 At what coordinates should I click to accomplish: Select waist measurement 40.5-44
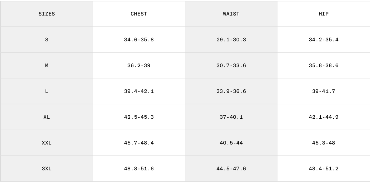click(x=231, y=143)
